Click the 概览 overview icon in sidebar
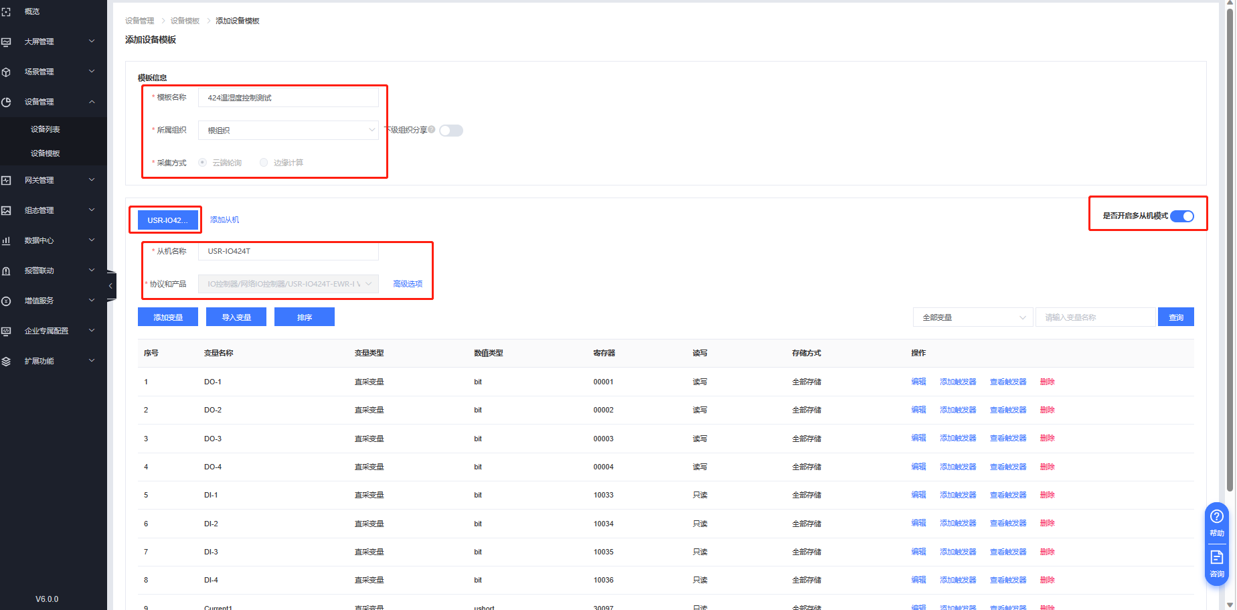Screen dimensions: 1237x610 click(x=7, y=12)
